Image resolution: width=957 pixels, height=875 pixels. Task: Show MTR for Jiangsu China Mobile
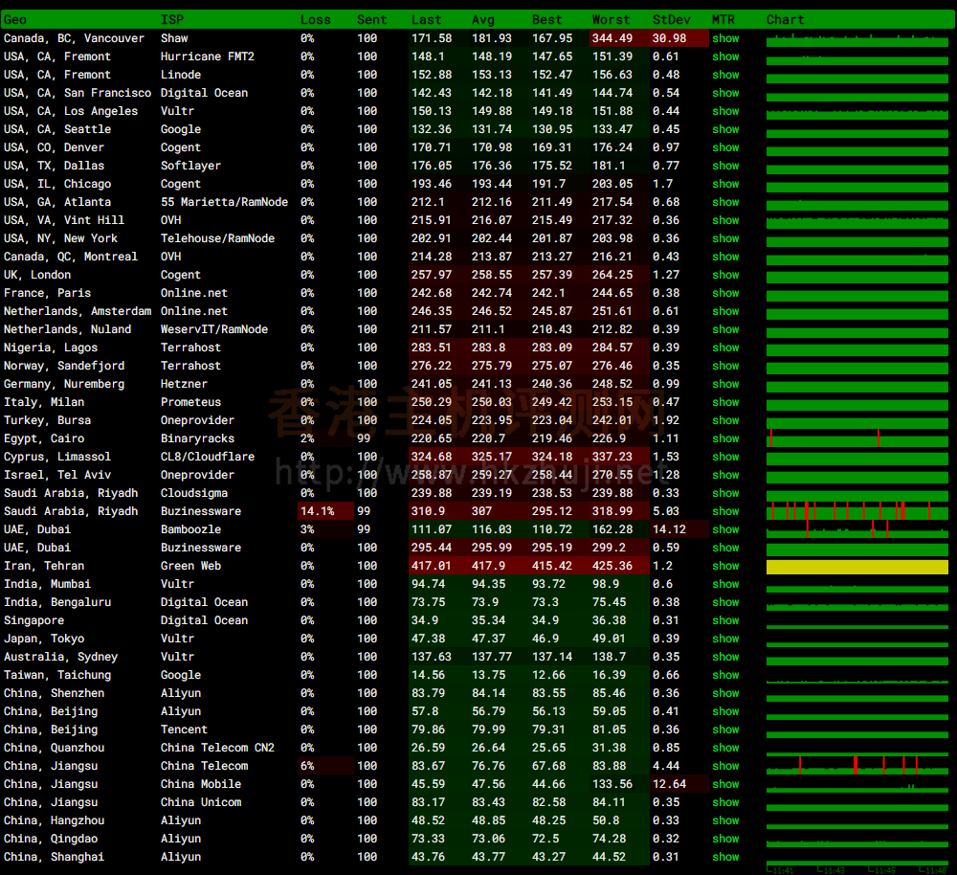pos(725,784)
